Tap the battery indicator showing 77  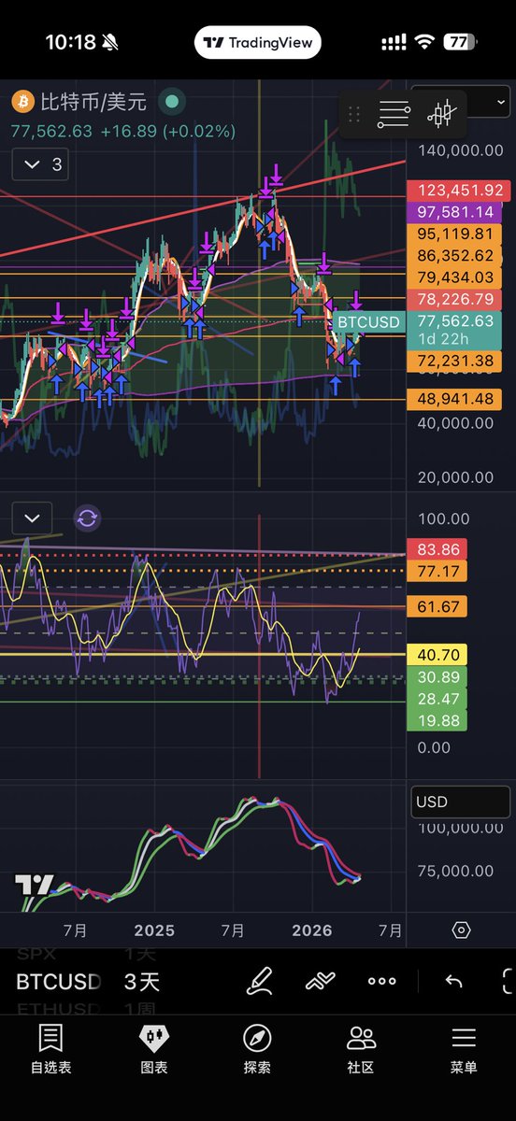coord(459,42)
